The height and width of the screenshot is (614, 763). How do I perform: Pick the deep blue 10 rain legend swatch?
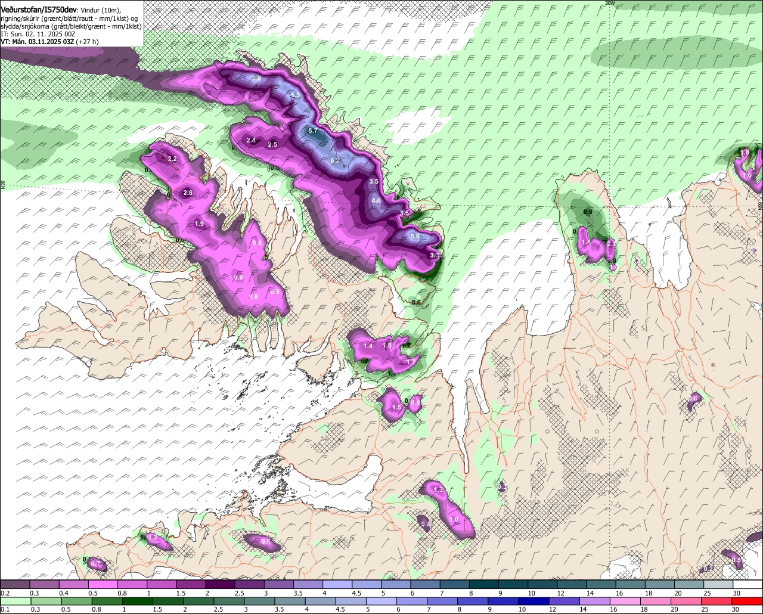point(534,601)
